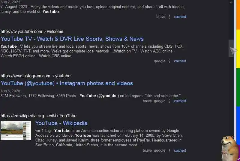The width and height of the screenshot is (240, 161).
Task: Click the https://en.wikipedia.org URL text
Action: click(x=22, y=116)
